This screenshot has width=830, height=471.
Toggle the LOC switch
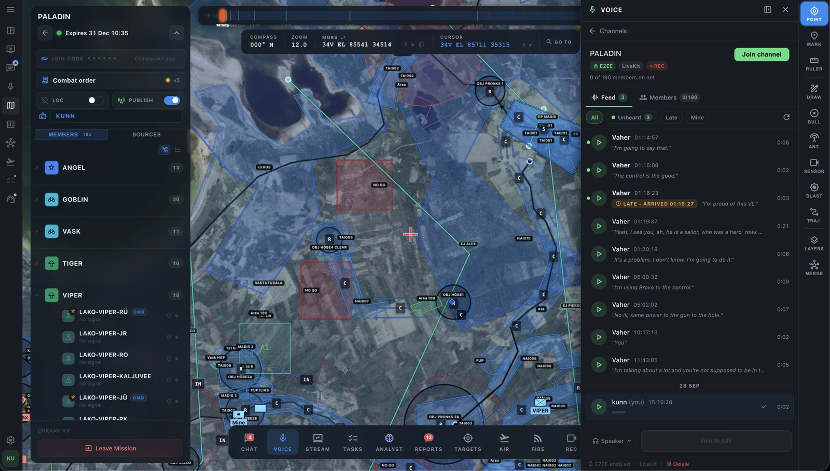tap(95, 100)
